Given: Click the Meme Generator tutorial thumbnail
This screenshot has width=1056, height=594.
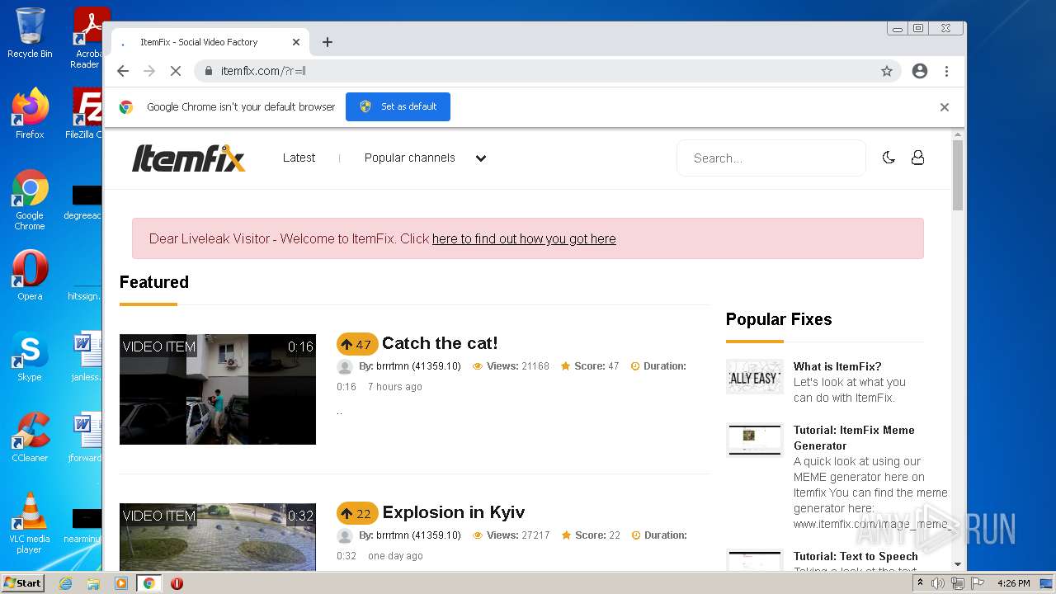Looking at the screenshot, I should (755, 440).
